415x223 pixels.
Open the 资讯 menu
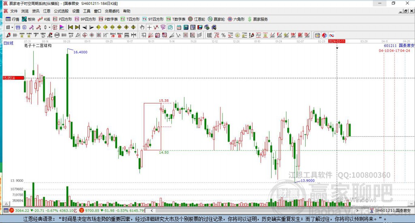point(36,11)
